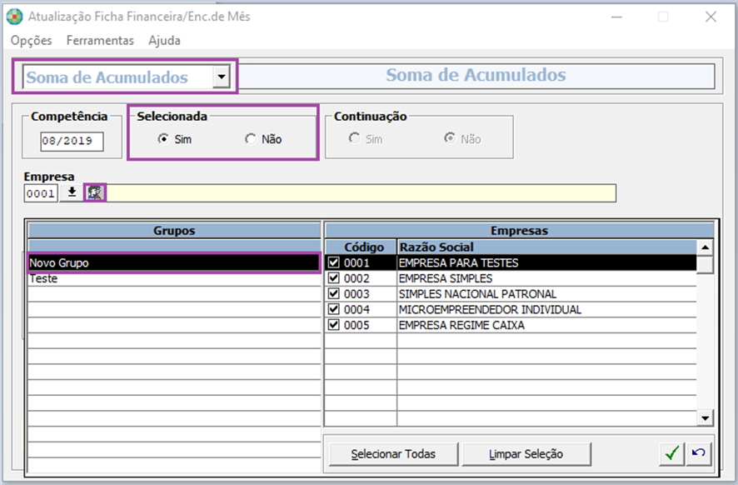Select the Teste group row

pos(174,278)
